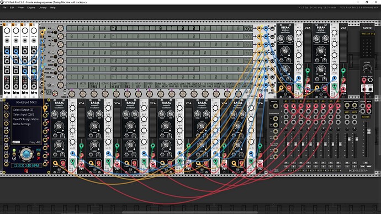This screenshot has width=381, height=214.
Task: Click the first BLEAK oscillator PW knob
Action: pyautogui.click(x=285, y=51)
